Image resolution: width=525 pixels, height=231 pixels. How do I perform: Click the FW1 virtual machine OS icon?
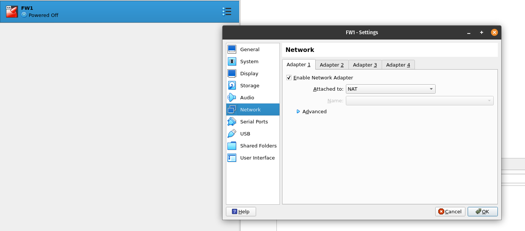pyautogui.click(x=12, y=12)
